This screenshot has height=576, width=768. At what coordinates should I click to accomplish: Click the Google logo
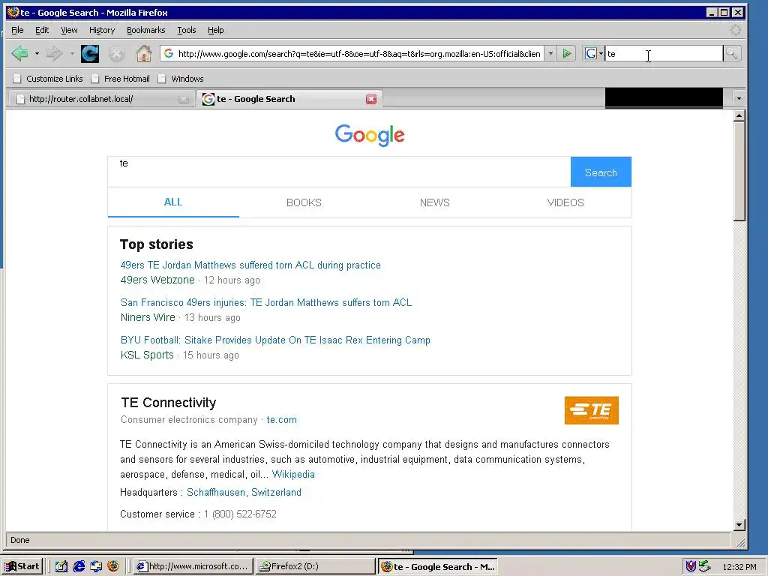[x=370, y=135]
